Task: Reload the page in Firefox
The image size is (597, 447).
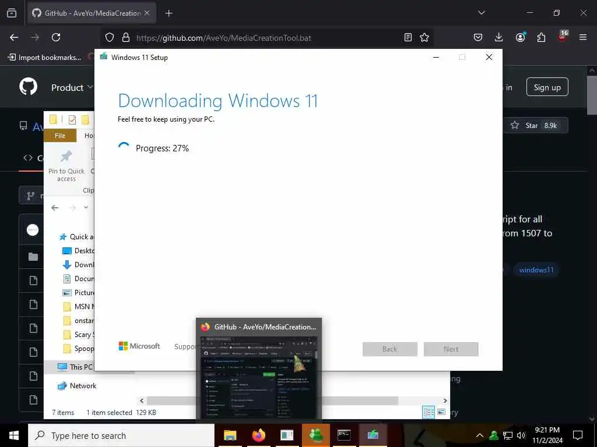Action: click(56, 37)
